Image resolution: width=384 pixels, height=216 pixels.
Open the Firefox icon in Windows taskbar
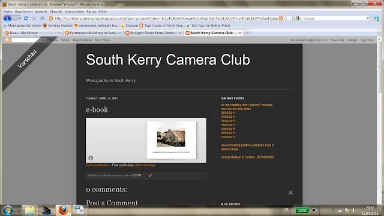point(64,210)
